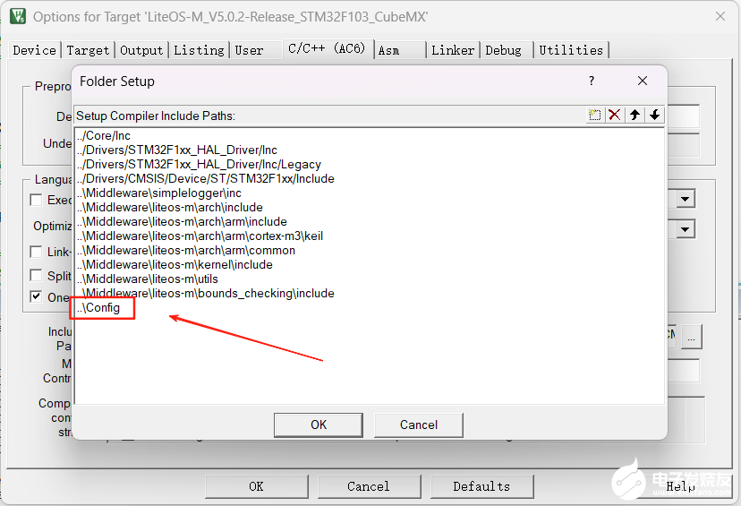Select the bounds_checking\include path row
Screen dimensions: 741x506
click(x=370, y=293)
